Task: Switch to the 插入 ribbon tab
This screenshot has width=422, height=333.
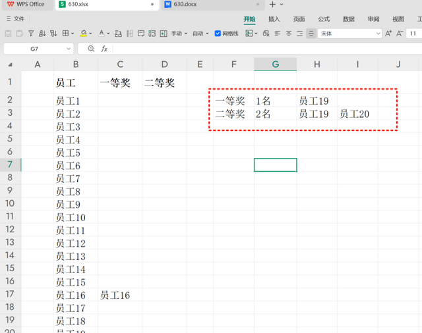Action: pos(274,19)
